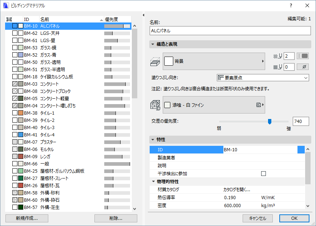Viewport: 316px width, 226px height.
Task: Open the 漆喰 - 白 ファイン surface popup
Action: 214,105
